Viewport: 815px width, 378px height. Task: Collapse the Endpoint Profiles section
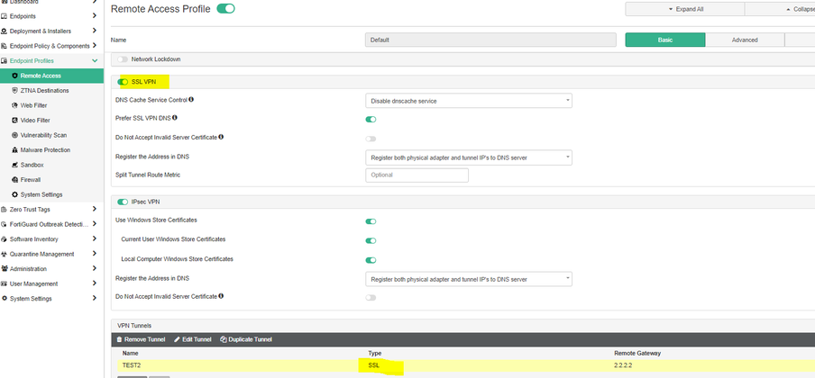95,61
